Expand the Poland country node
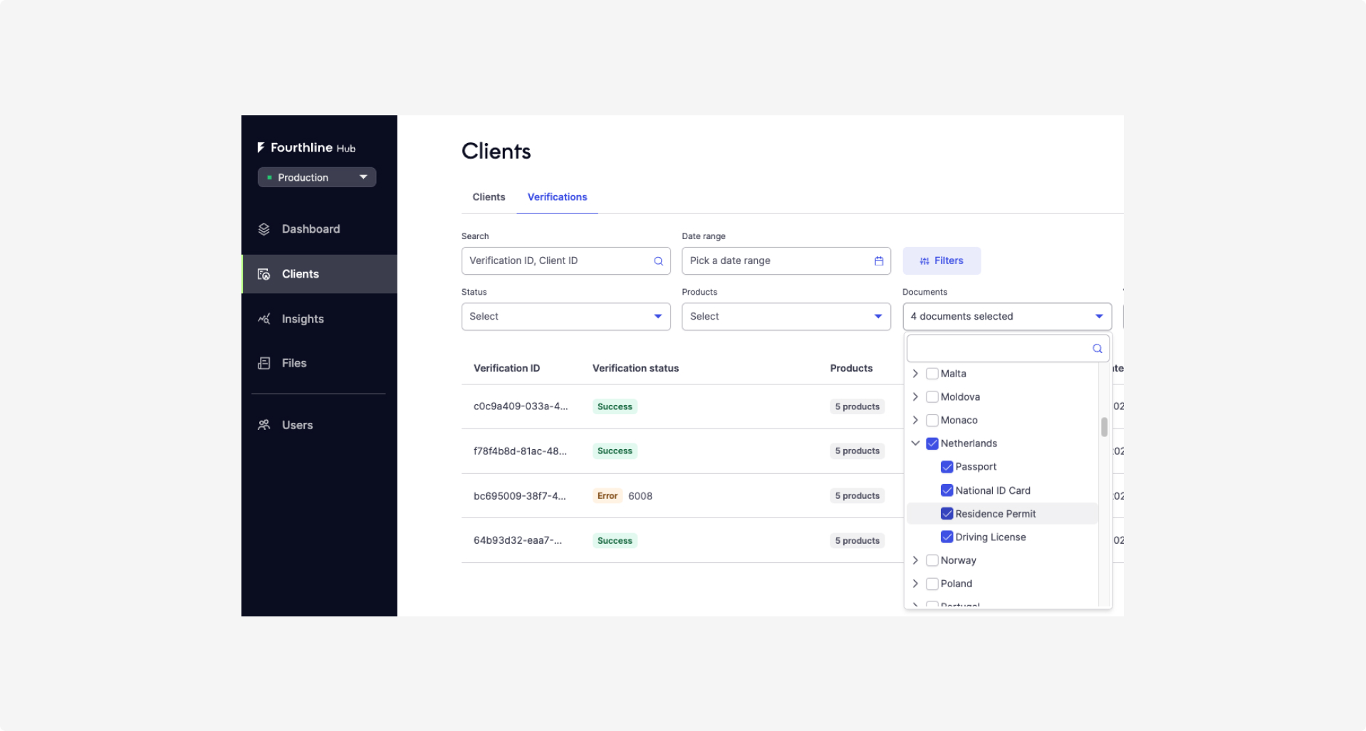1366x731 pixels. 915,584
